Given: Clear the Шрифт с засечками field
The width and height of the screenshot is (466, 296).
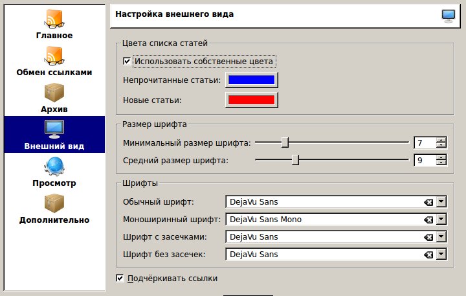Looking at the screenshot, I should (428, 237).
